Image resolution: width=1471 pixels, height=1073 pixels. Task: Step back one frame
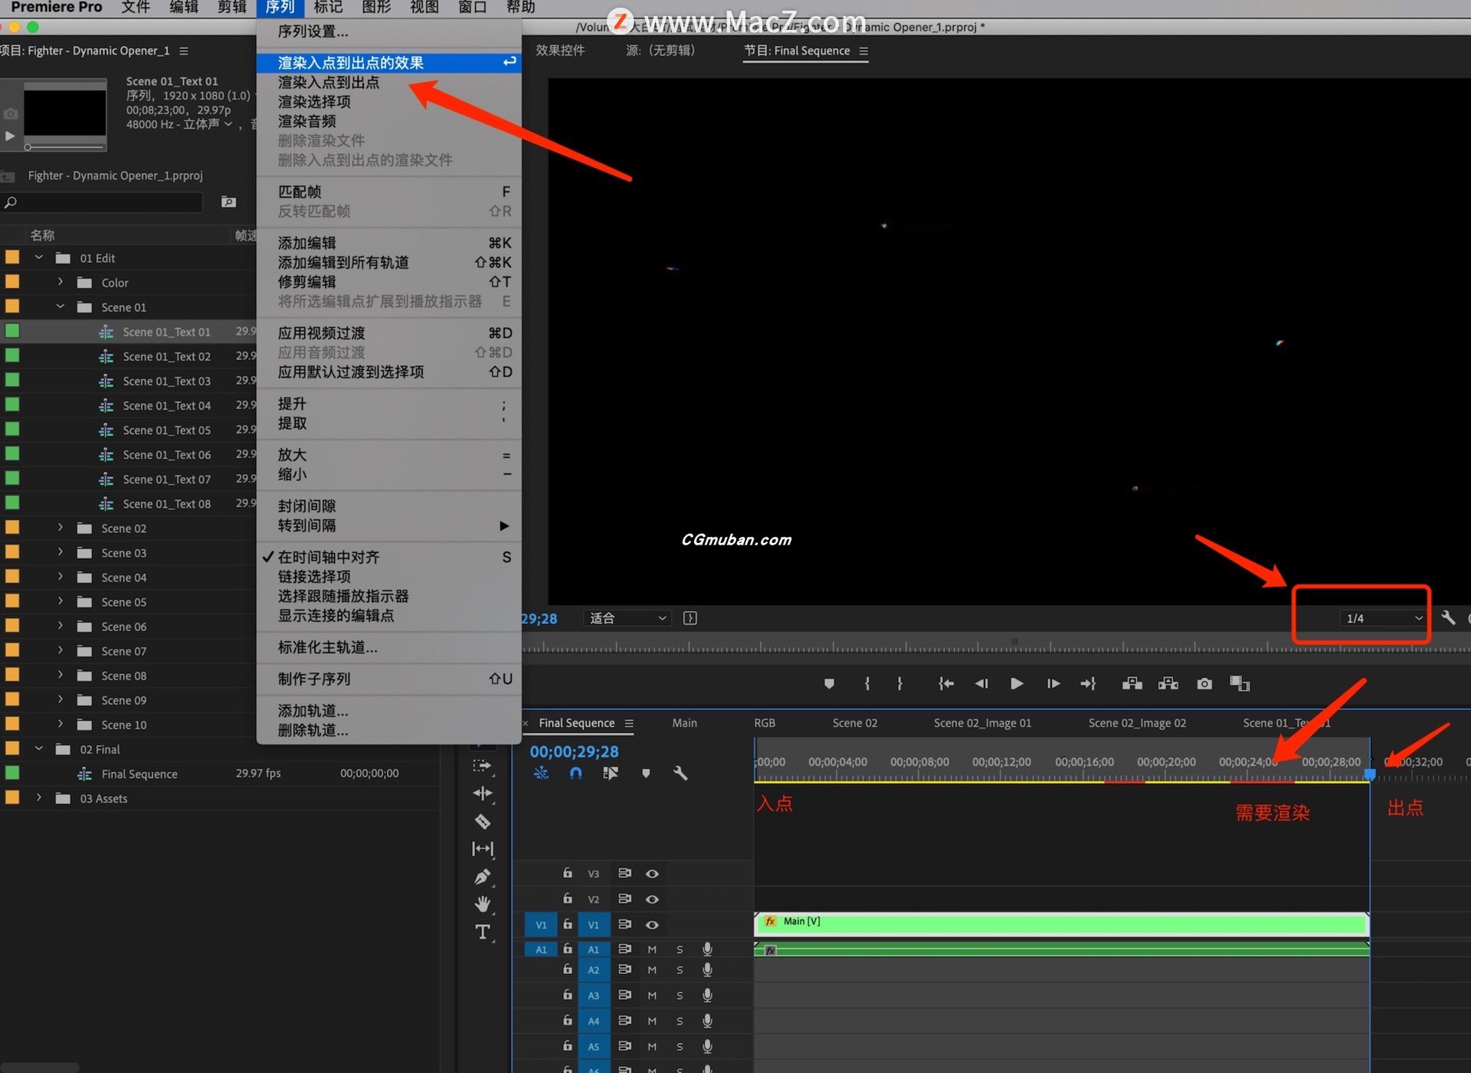(981, 684)
